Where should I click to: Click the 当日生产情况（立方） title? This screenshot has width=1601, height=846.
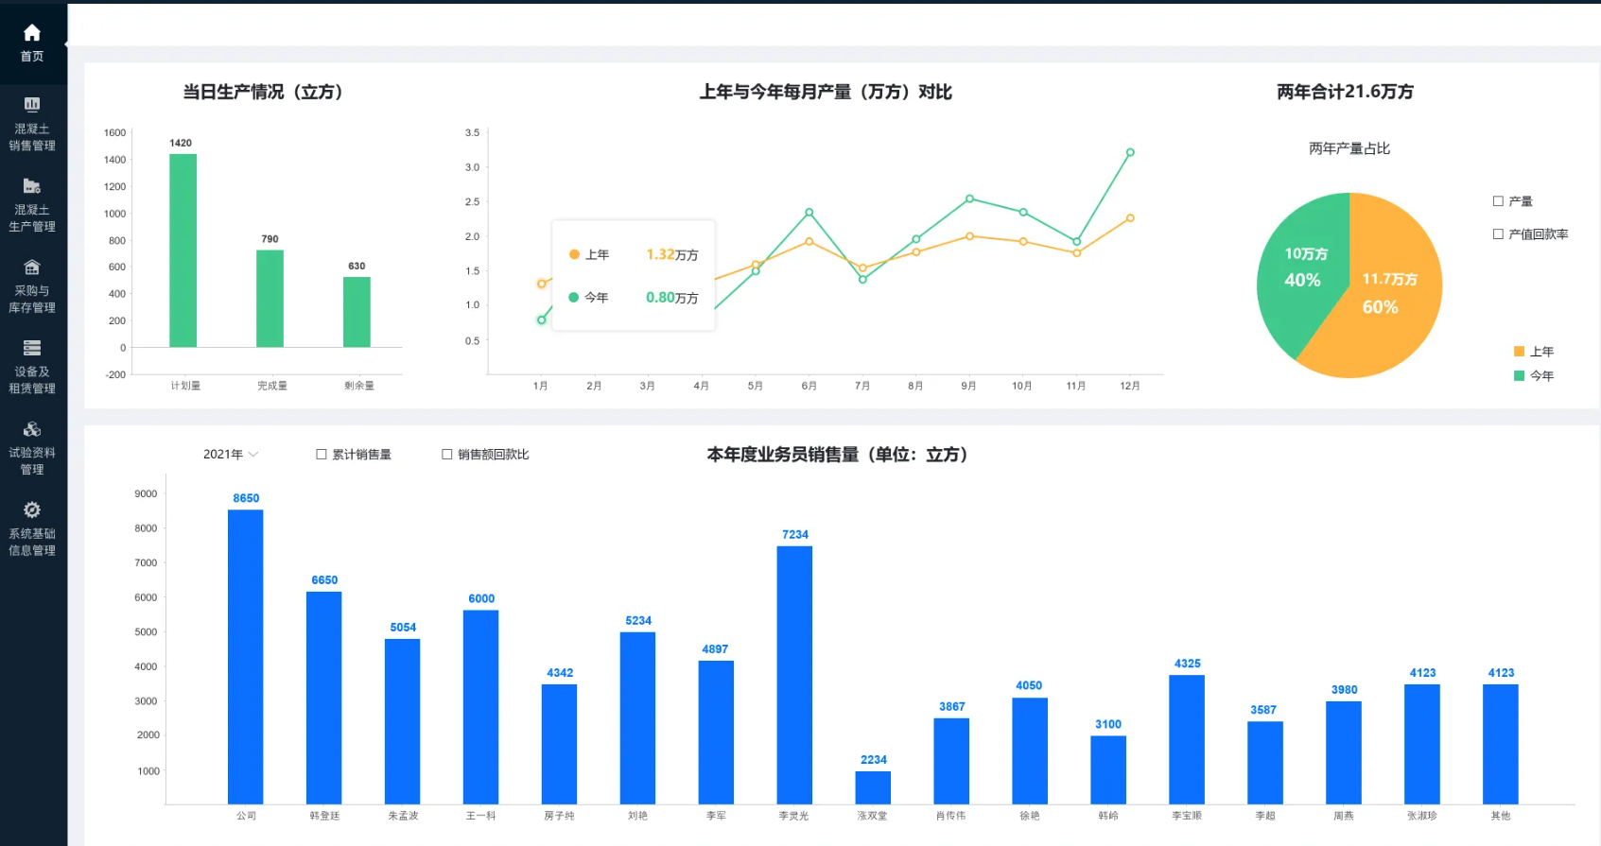(263, 92)
